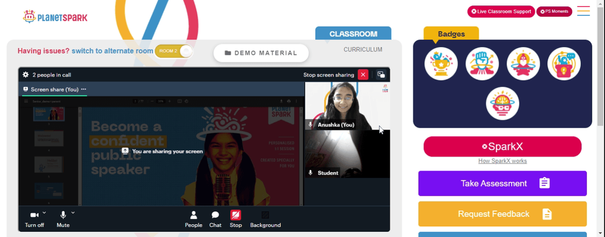Select the raised fist badge

(482, 63)
